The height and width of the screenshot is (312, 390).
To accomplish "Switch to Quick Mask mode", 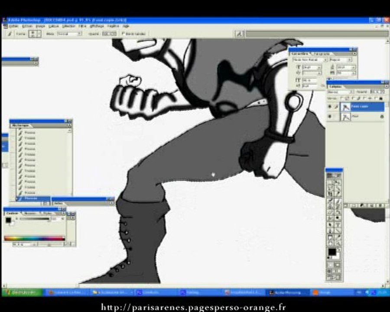I will pos(338,265).
